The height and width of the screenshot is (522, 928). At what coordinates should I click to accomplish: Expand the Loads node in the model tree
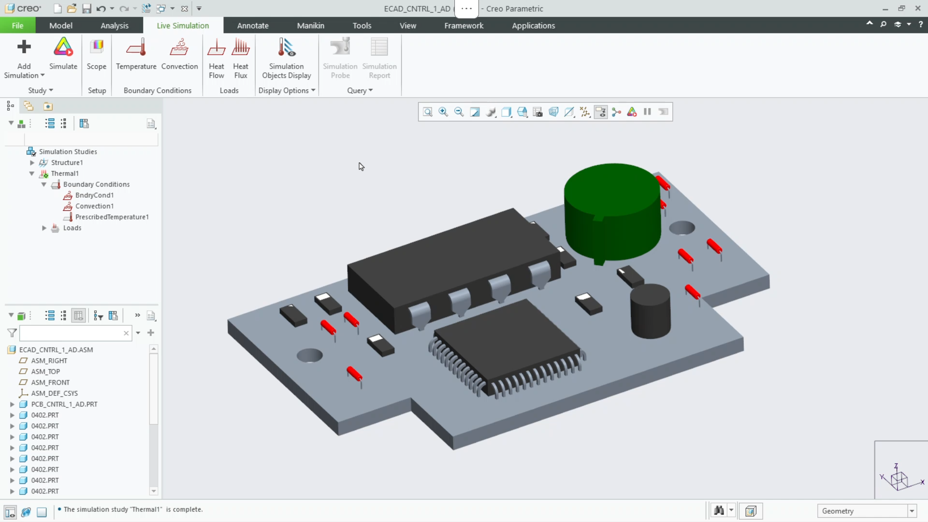44,228
